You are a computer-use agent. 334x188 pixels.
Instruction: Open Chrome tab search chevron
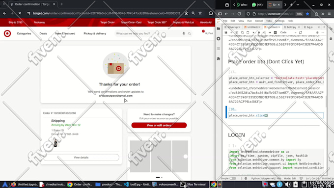[x=3, y=4]
